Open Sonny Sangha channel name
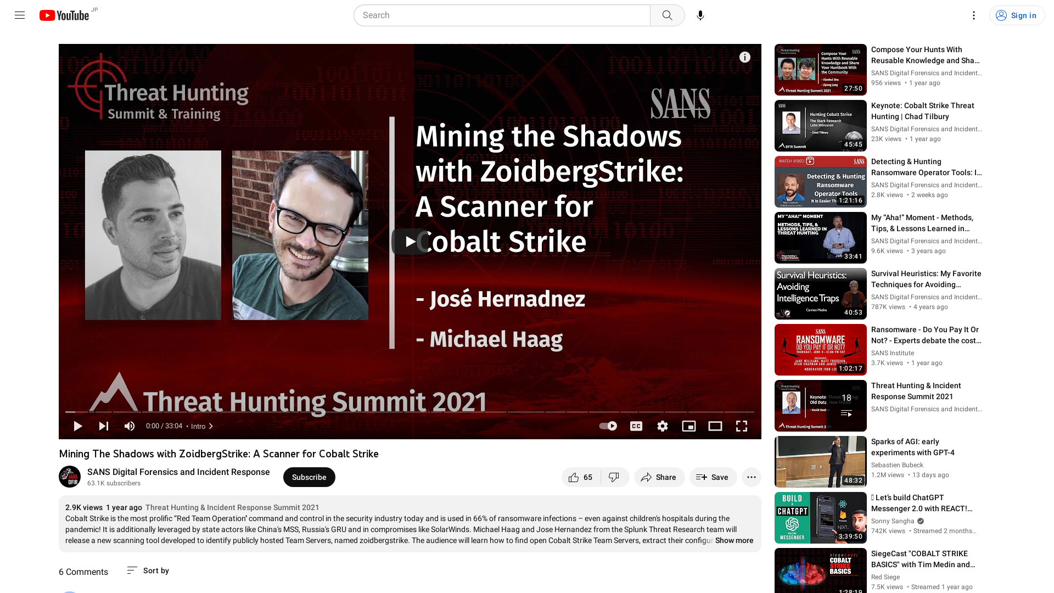The height and width of the screenshot is (593, 1054). click(893, 521)
